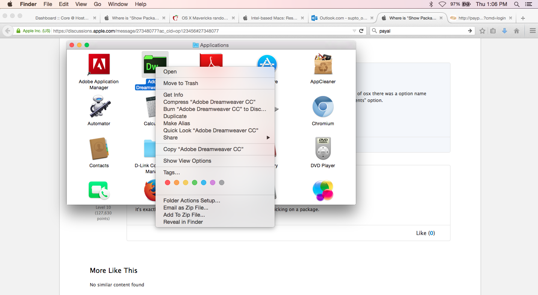Open the Window menu in the menu bar
The image size is (538, 295).
(x=118, y=4)
